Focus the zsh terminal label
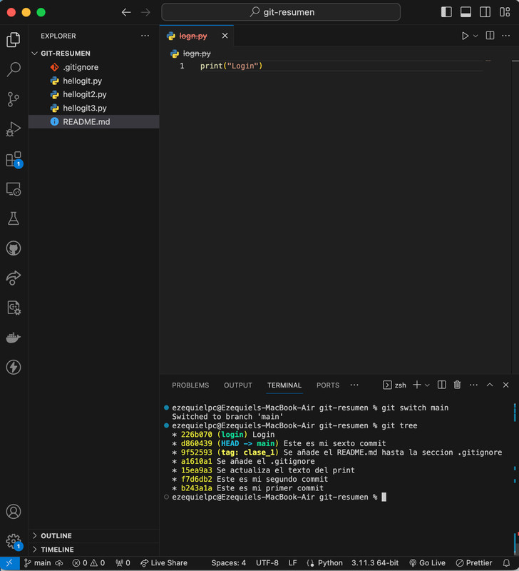 [x=394, y=385]
